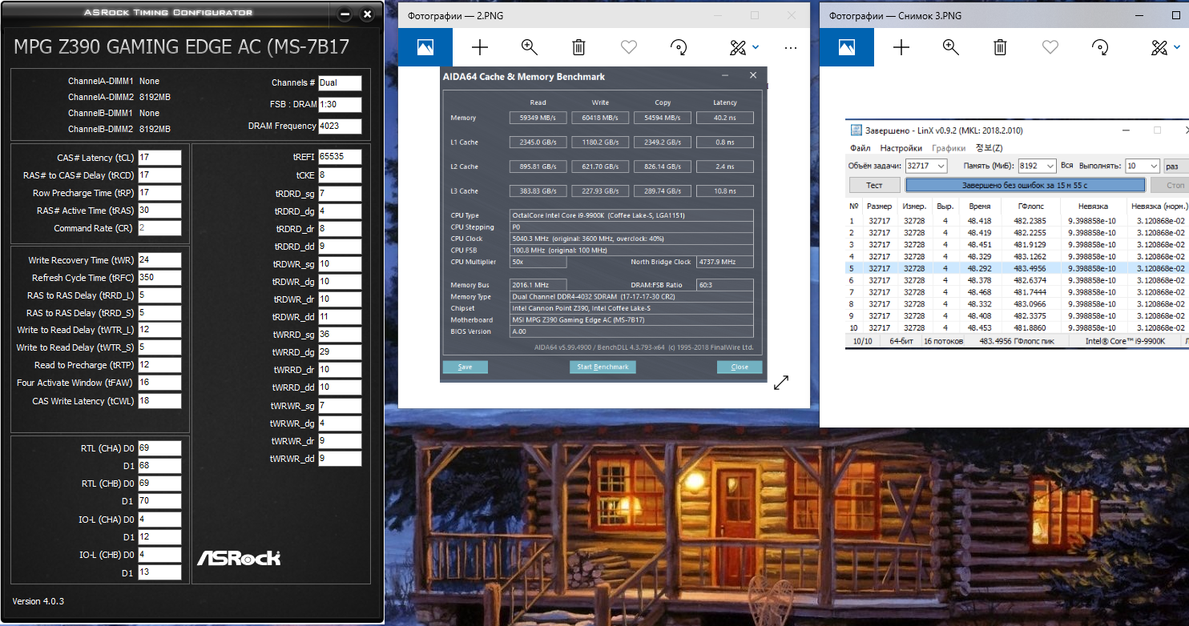
Task: Click the RAS# to CAS# Delay (tRCD) field
Action: [x=159, y=175]
